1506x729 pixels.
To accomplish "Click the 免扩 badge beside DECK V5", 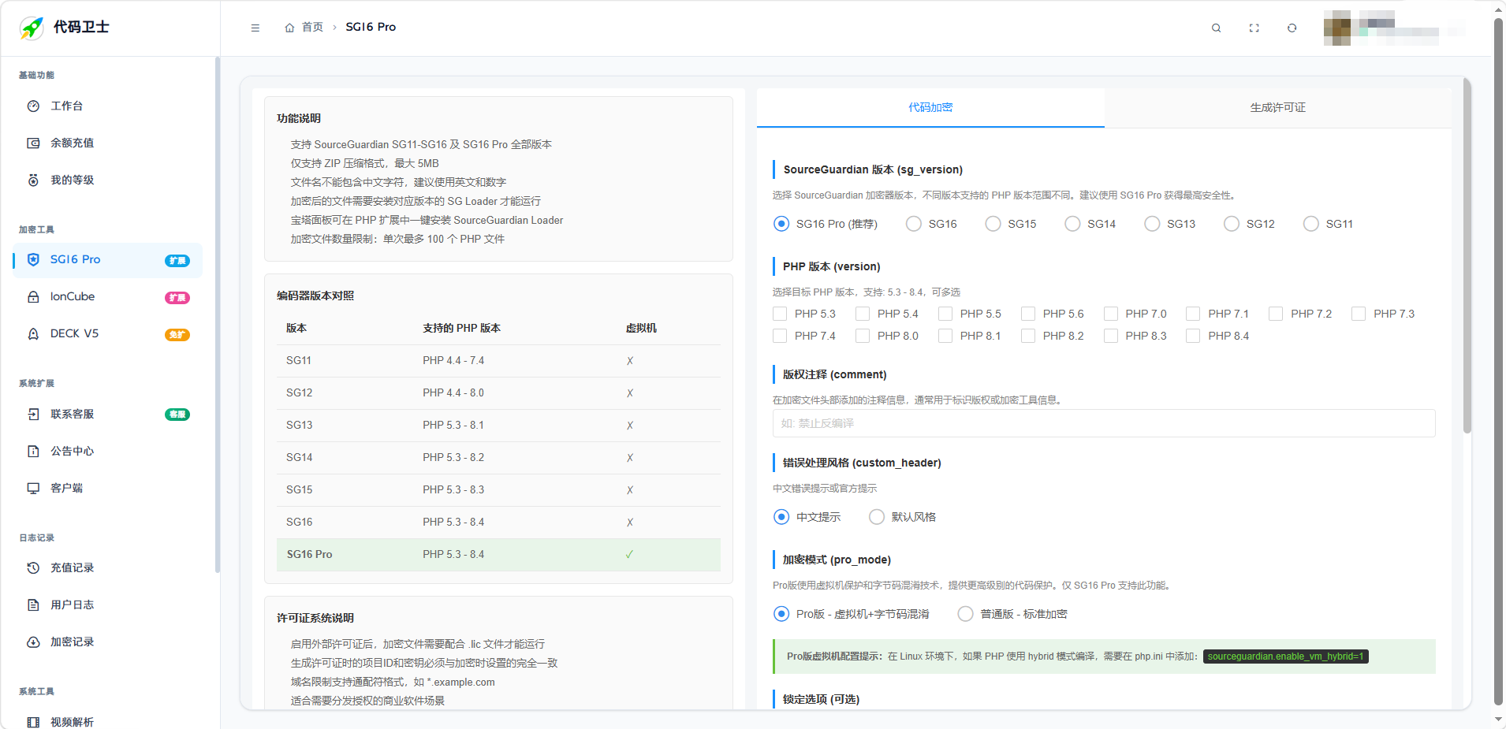I will coord(177,335).
